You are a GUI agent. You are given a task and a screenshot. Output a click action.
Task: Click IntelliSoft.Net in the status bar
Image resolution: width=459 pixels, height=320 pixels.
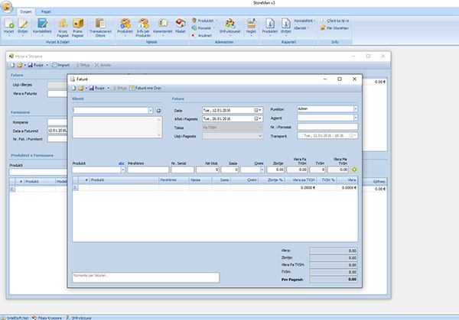(x=15, y=318)
